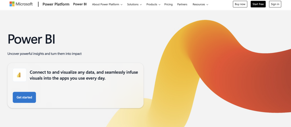Click the Power BI icon in the card

click(19, 75)
